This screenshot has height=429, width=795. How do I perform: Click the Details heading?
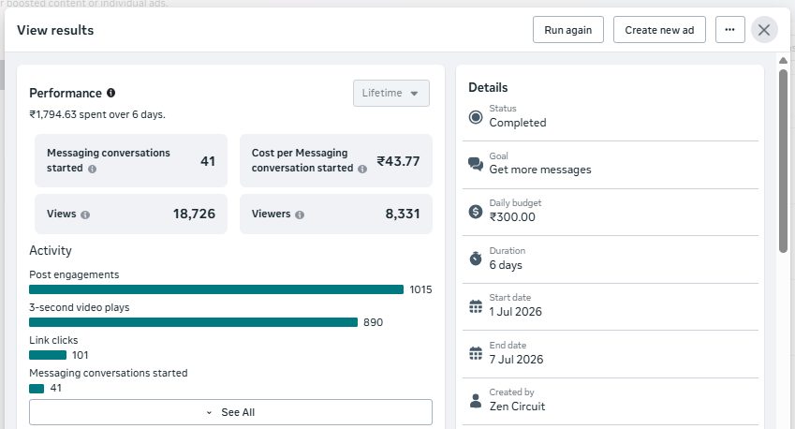pyautogui.click(x=488, y=87)
